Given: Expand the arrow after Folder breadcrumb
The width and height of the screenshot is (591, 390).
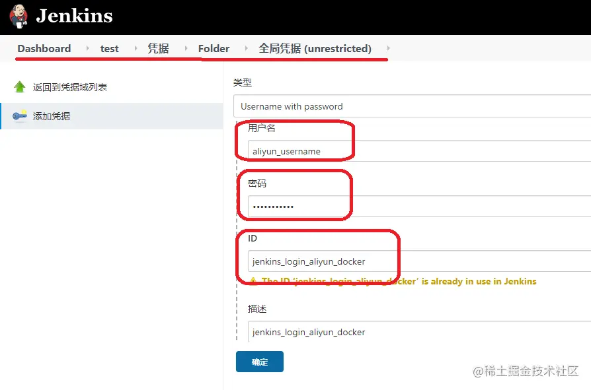Looking at the screenshot, I should tap(246, 48).
